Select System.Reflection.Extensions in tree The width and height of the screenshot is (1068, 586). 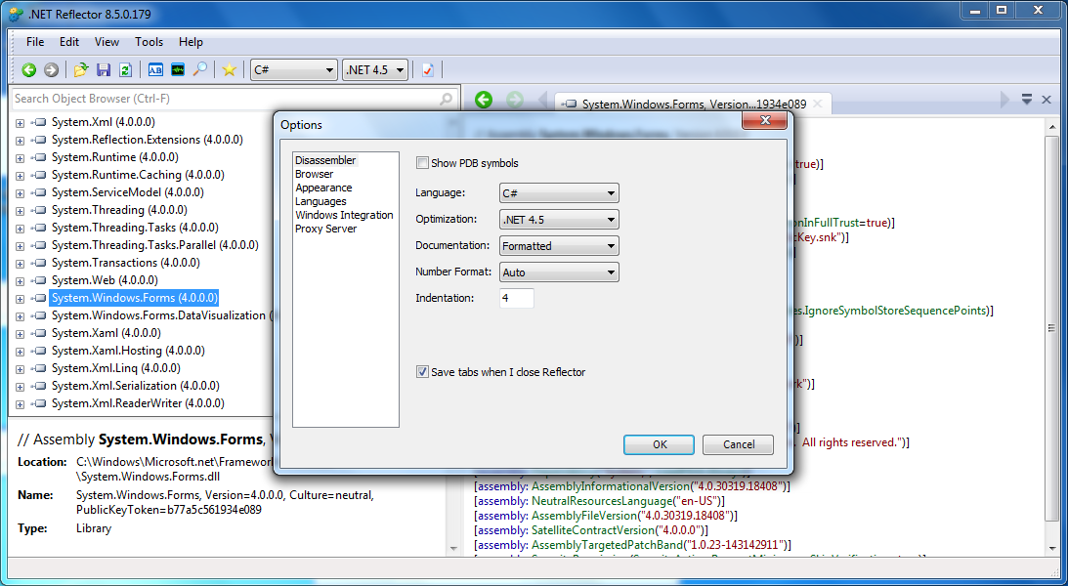pyautogui.click(x=148, y=140)
